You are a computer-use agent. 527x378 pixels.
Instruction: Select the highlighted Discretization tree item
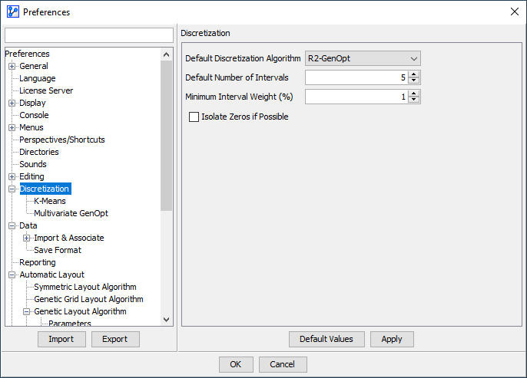(x=45, y=189)
